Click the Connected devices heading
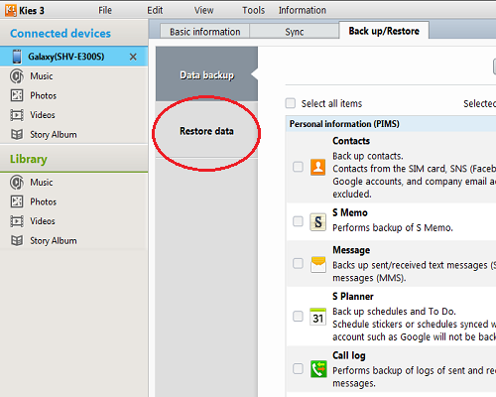This screenshot has height=397, width=496. click(61, 34)
